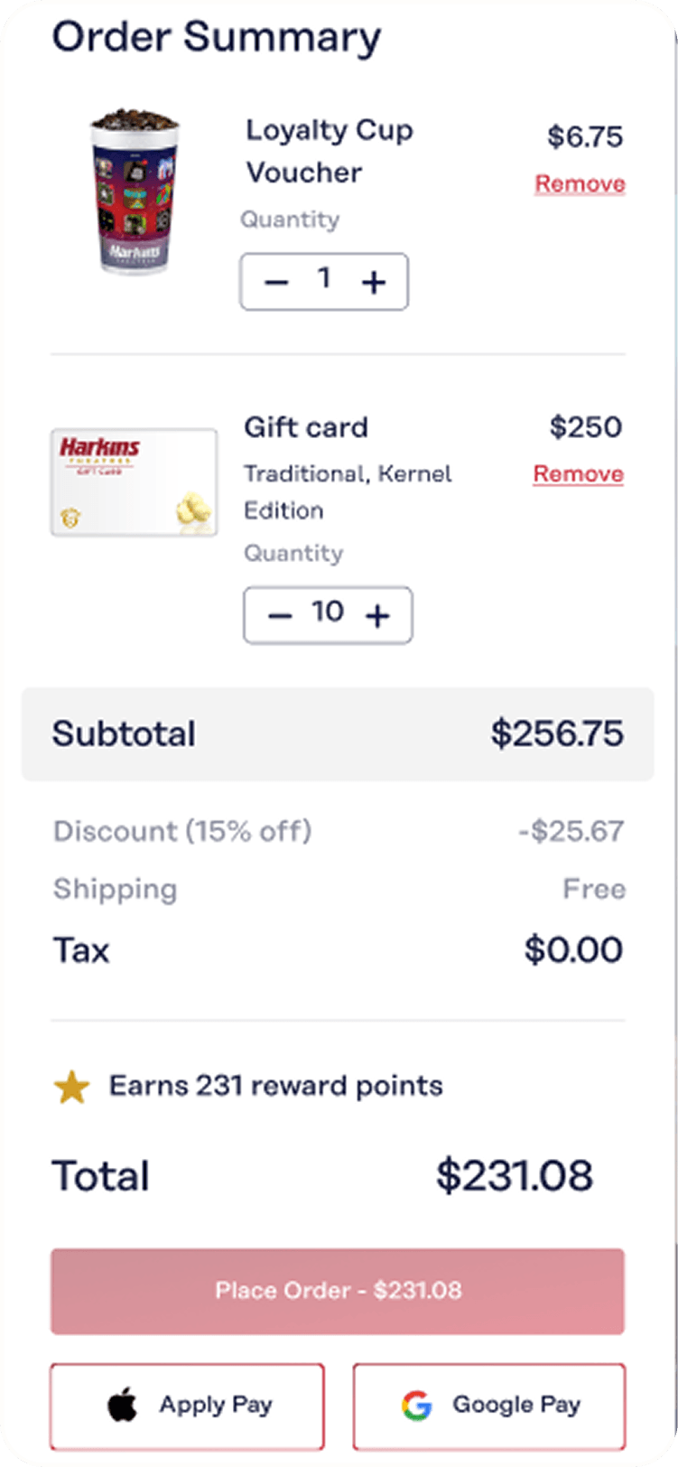Click the Order Summary heading

pyautogui.click(x=217, y=38)
